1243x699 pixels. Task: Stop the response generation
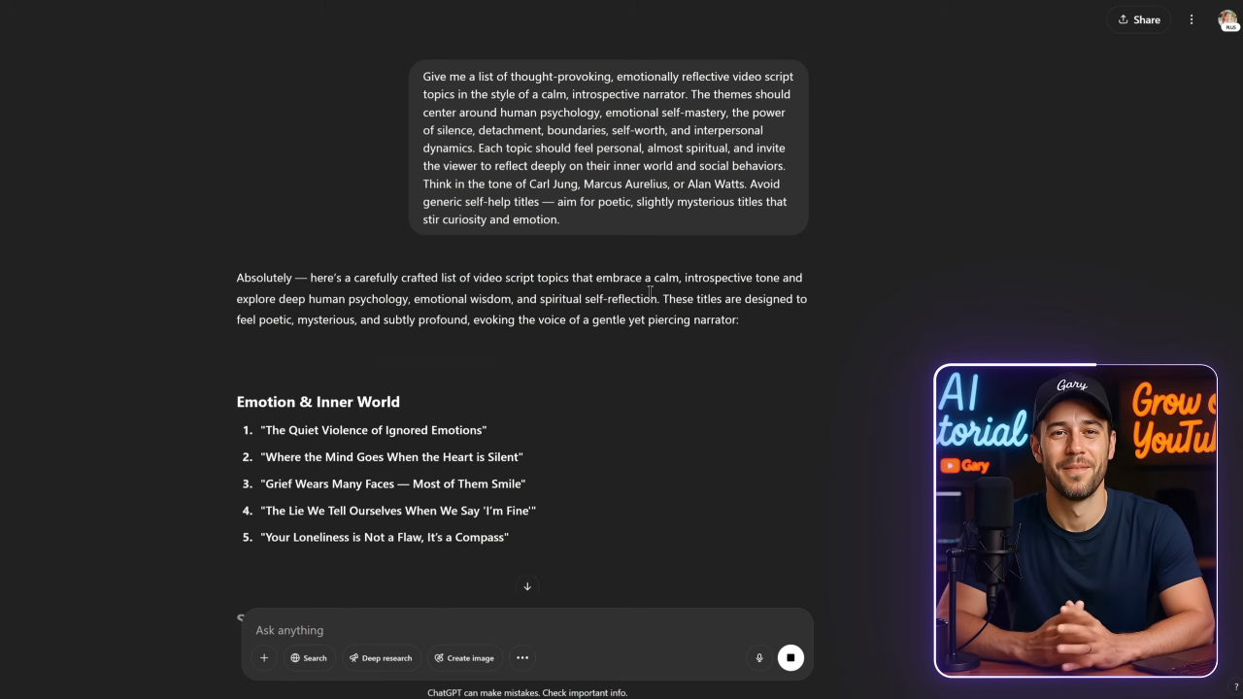click(x=790, y=658)
